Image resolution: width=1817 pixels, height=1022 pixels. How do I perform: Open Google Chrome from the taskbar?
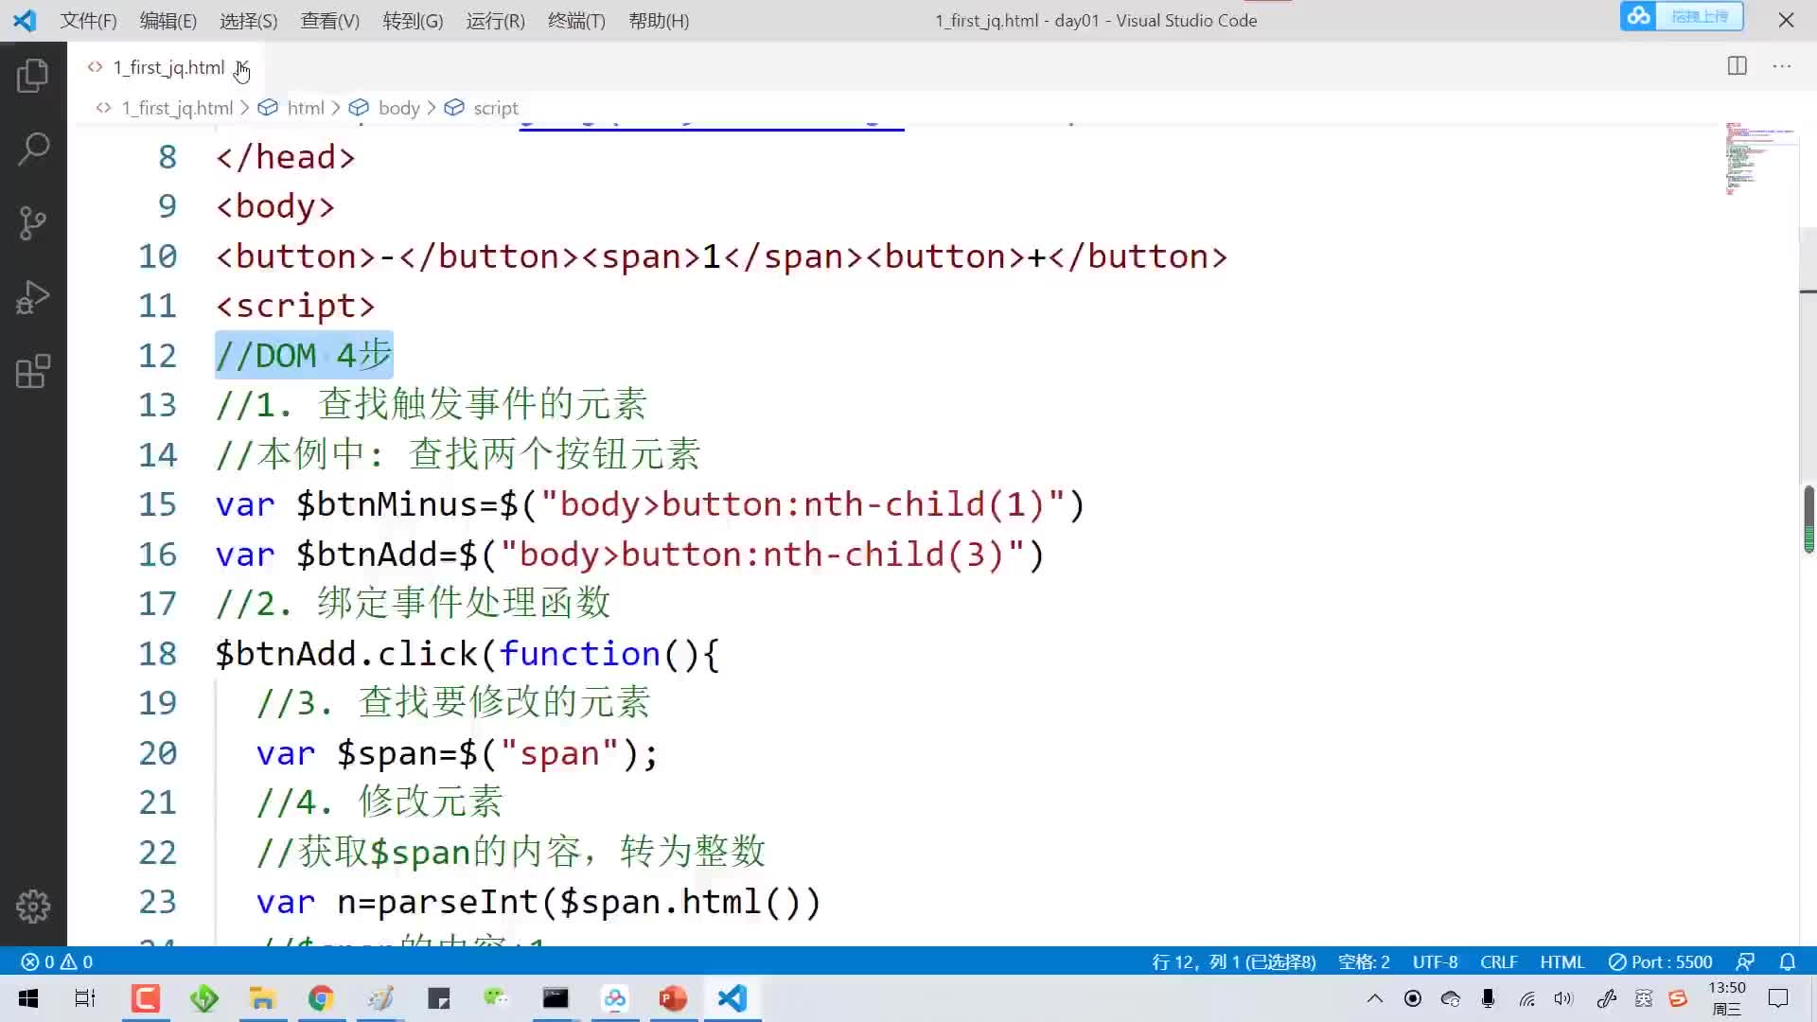point(321,998)
